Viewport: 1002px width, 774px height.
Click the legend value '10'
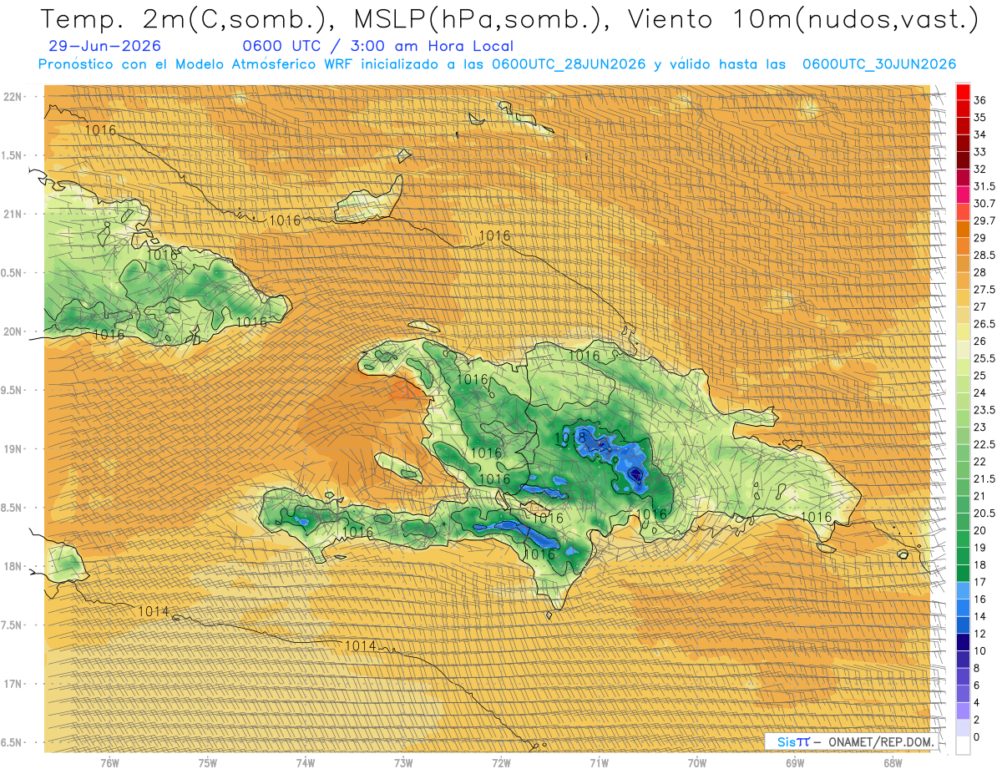(x=980, y=651)
